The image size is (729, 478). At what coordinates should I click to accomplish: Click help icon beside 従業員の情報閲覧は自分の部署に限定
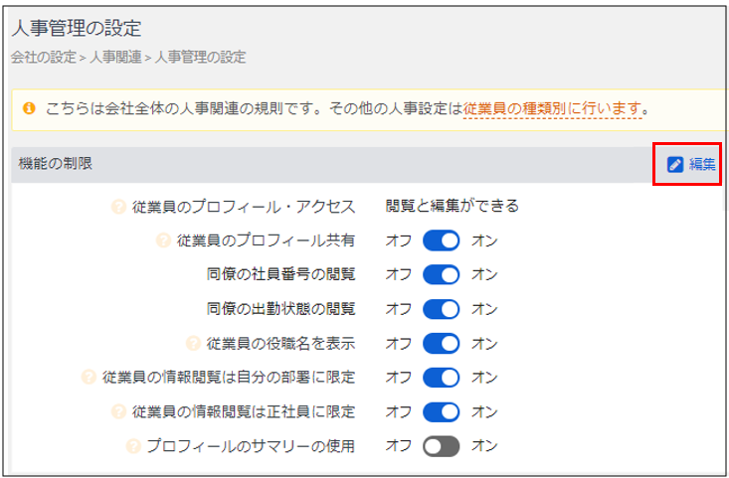tap(90, 378)
